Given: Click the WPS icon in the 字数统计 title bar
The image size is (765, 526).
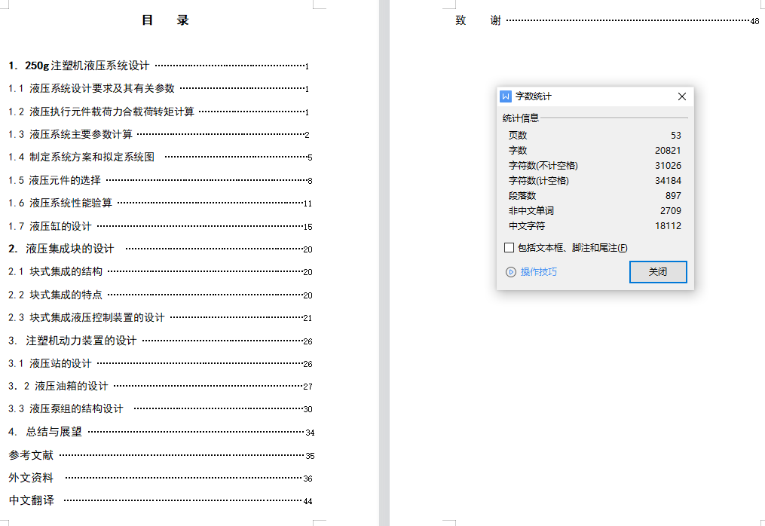Looking at the screenshot, I should 506,96.
